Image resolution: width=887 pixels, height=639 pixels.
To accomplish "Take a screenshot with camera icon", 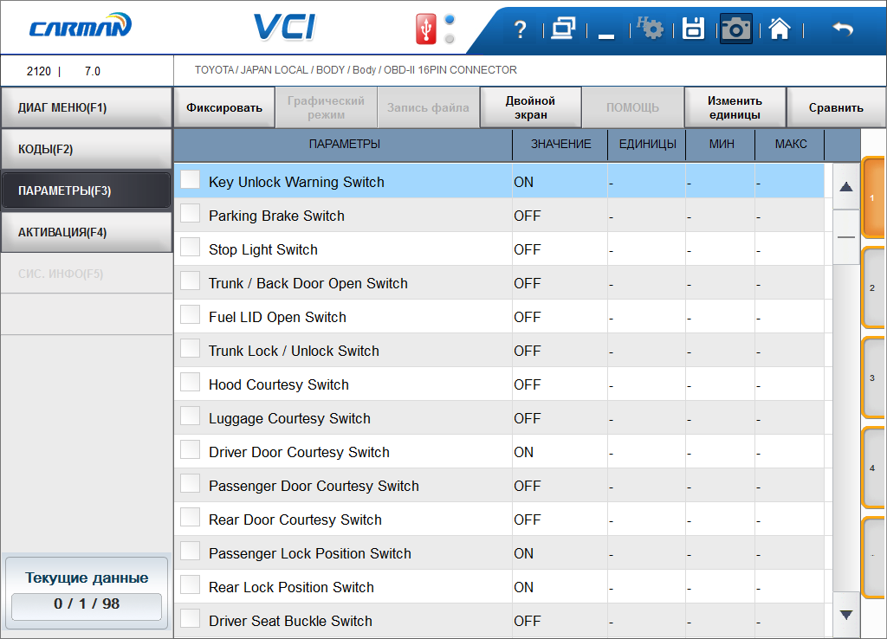I will point(735,29).
